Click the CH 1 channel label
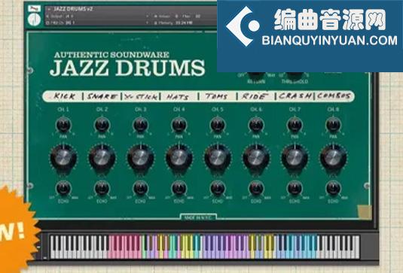This screenshot has width=403, height=273. pos(63,110)
